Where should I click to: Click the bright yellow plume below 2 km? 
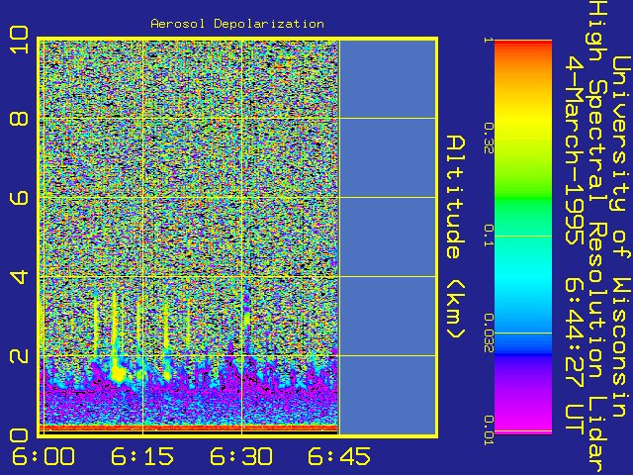coord(118,372)
